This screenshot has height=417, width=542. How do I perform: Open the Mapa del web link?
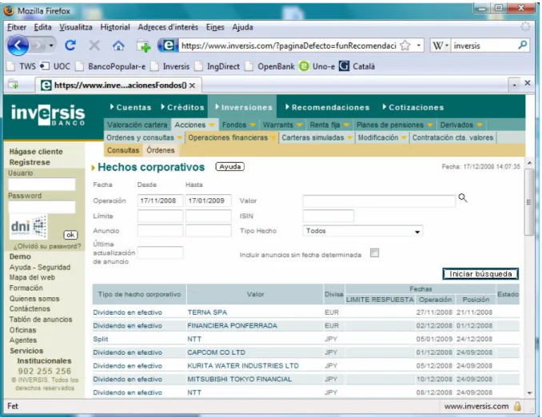[32, 277]
